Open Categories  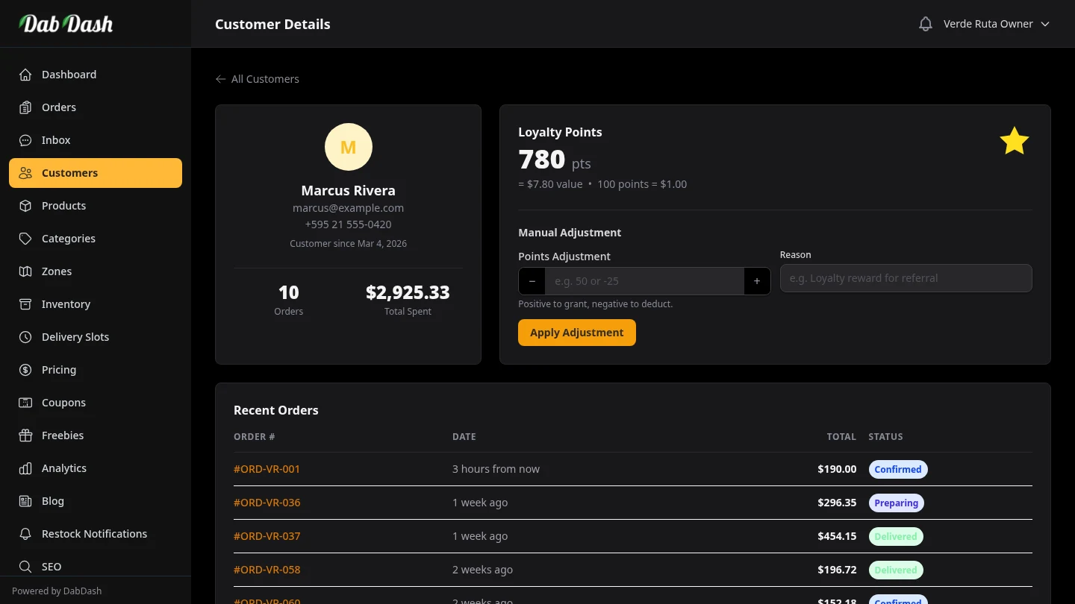68,238
